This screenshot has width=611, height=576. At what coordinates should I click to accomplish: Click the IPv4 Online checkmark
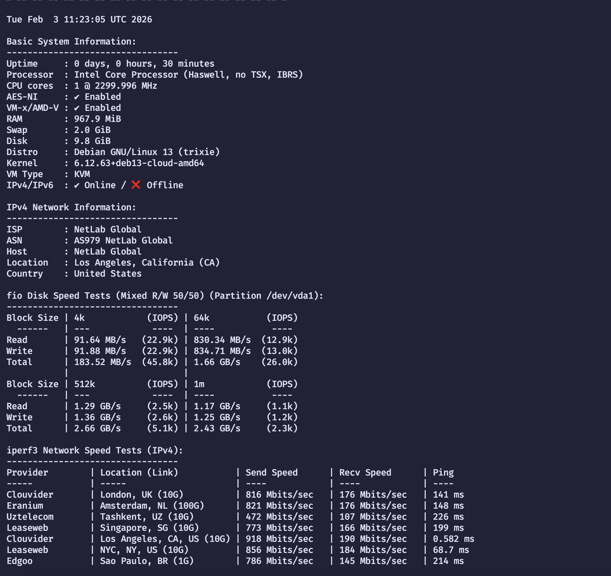point(77,185)
